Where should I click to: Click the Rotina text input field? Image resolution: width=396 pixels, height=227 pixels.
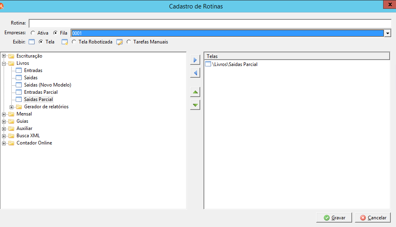pyautogui.click(x=210, y=23)
